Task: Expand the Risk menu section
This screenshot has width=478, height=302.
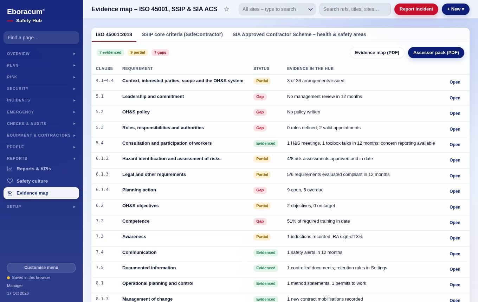Action: [41, 77]
